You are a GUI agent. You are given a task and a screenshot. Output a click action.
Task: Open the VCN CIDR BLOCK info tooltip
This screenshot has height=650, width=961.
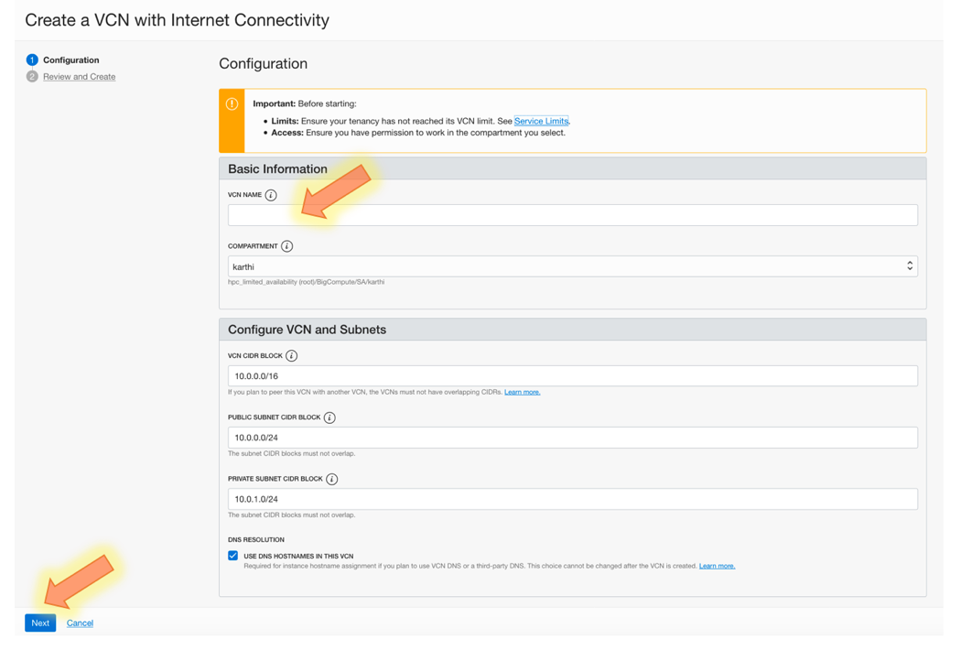[293, 355]
